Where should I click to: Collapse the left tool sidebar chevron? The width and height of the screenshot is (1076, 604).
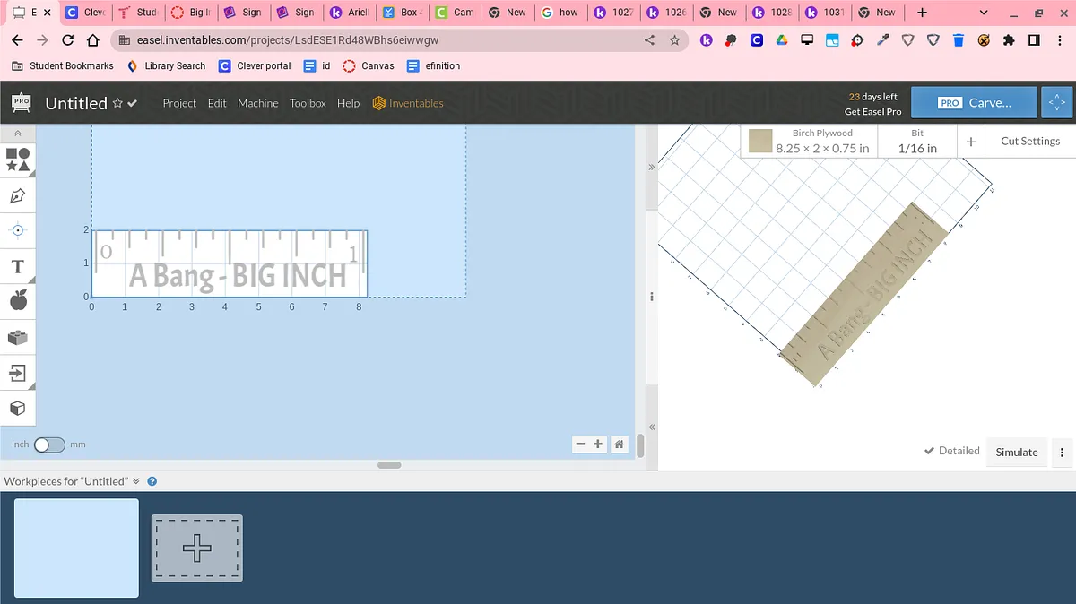tap(18, 133)
